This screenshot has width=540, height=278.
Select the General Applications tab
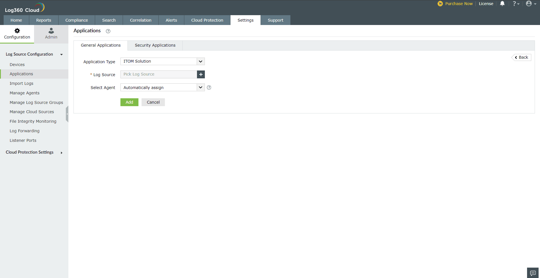coord(101,45)
